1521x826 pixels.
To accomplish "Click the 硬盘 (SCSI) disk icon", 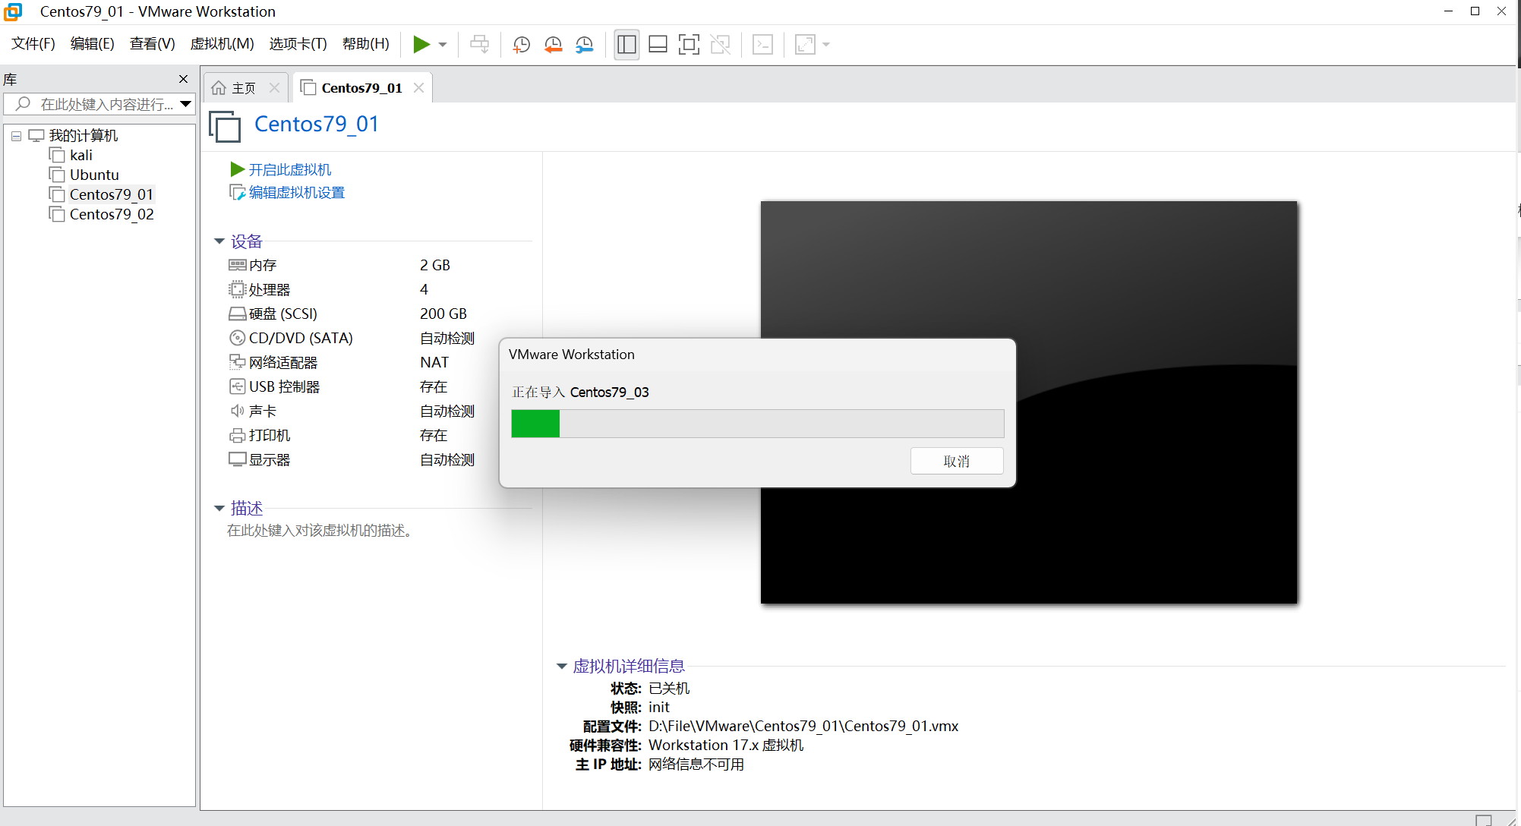I will click(238, 314).
